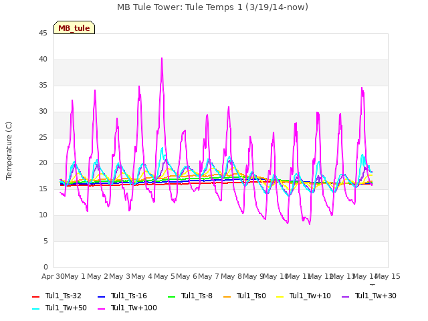Click the May 7 x-axis tick label

[x=209, y=276]
